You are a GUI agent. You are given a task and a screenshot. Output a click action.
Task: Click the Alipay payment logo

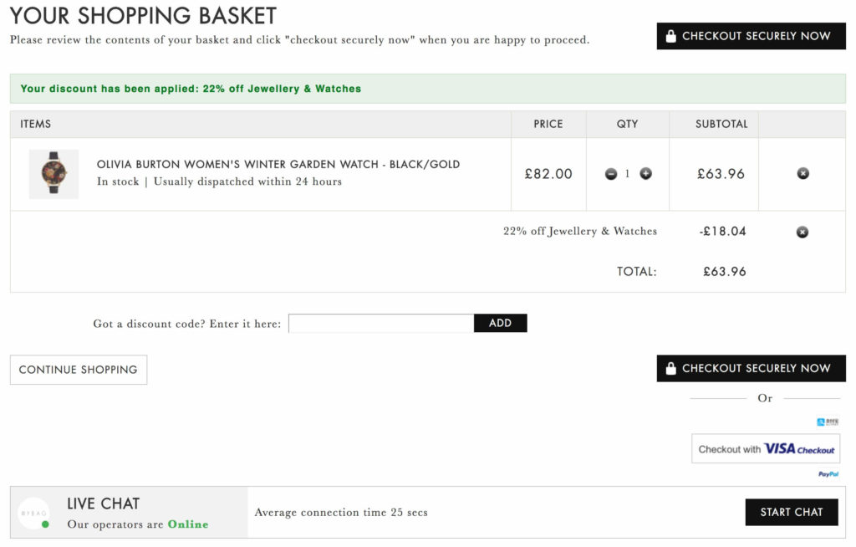point(828,422)
